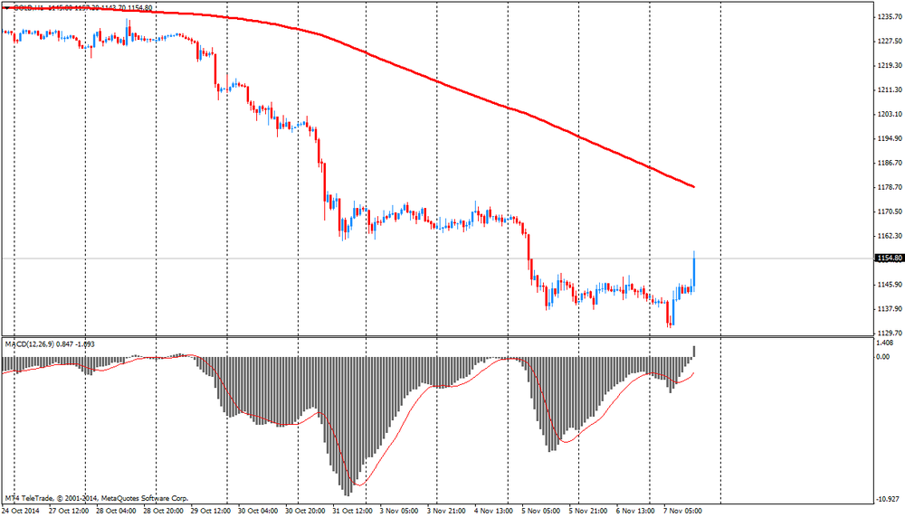Click the 1.408 MACD scale value
Viewport: 905px width, 517px height.
click(885, 343)
